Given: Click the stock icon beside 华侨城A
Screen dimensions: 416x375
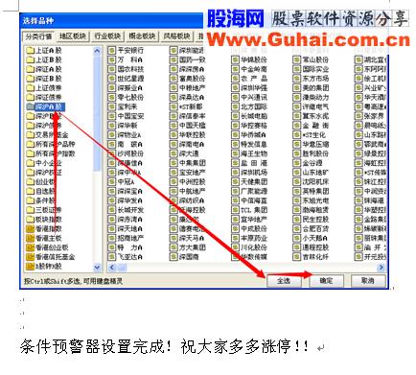Looking at the screenshot, I should click(x=235, y=135).
